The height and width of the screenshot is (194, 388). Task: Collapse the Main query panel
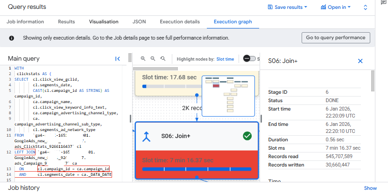pyautogui.click(x=118, y=59)
